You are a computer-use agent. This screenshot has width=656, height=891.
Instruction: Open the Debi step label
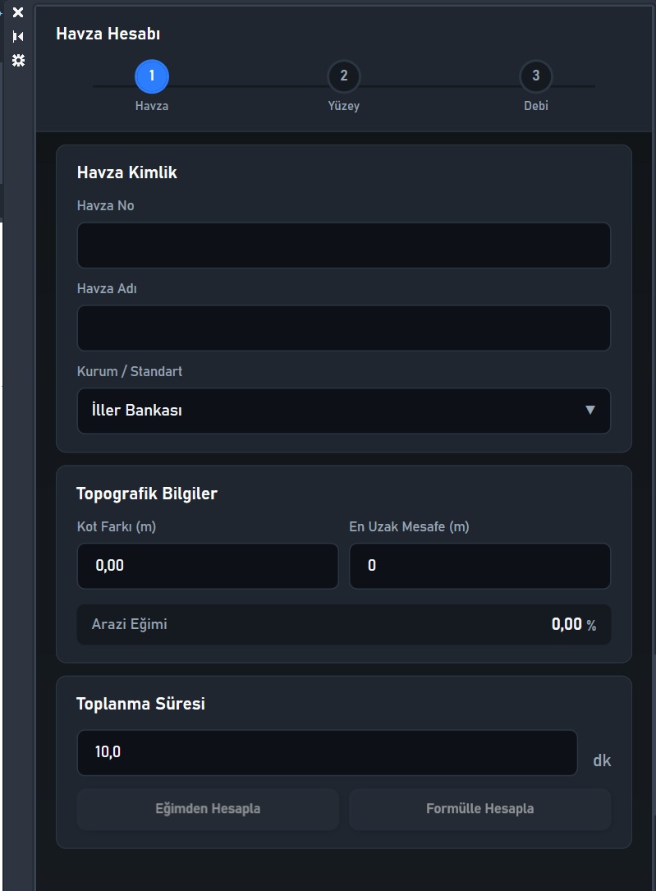click(x=535, y=106)
